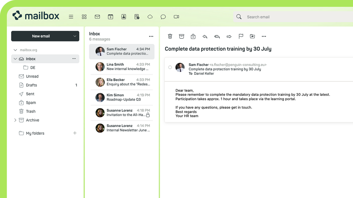Viewport: 353px width, 198px height.
Task: Archive the open email
Action: coord(181,36)
